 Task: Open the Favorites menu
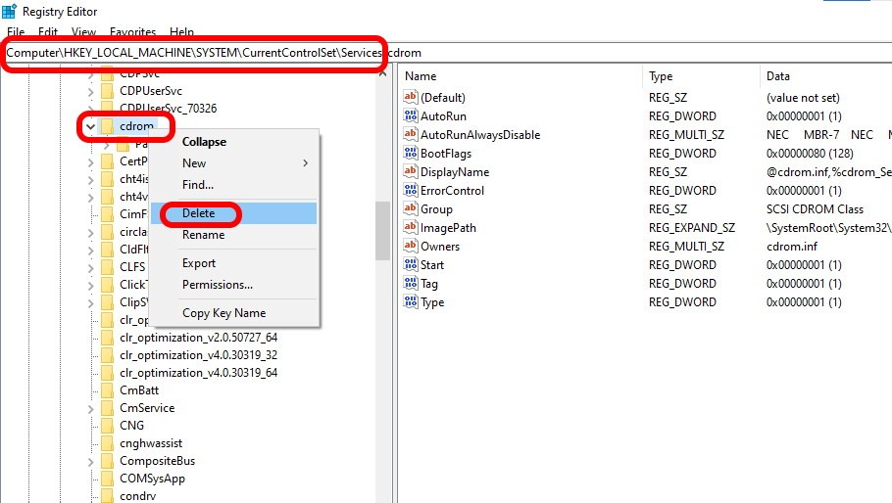(132, 31)
